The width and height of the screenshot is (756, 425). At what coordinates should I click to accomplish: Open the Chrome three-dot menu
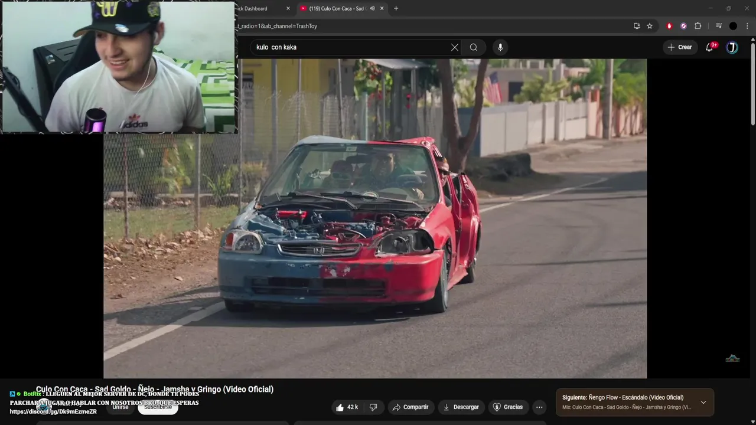(x=747, y=26)
